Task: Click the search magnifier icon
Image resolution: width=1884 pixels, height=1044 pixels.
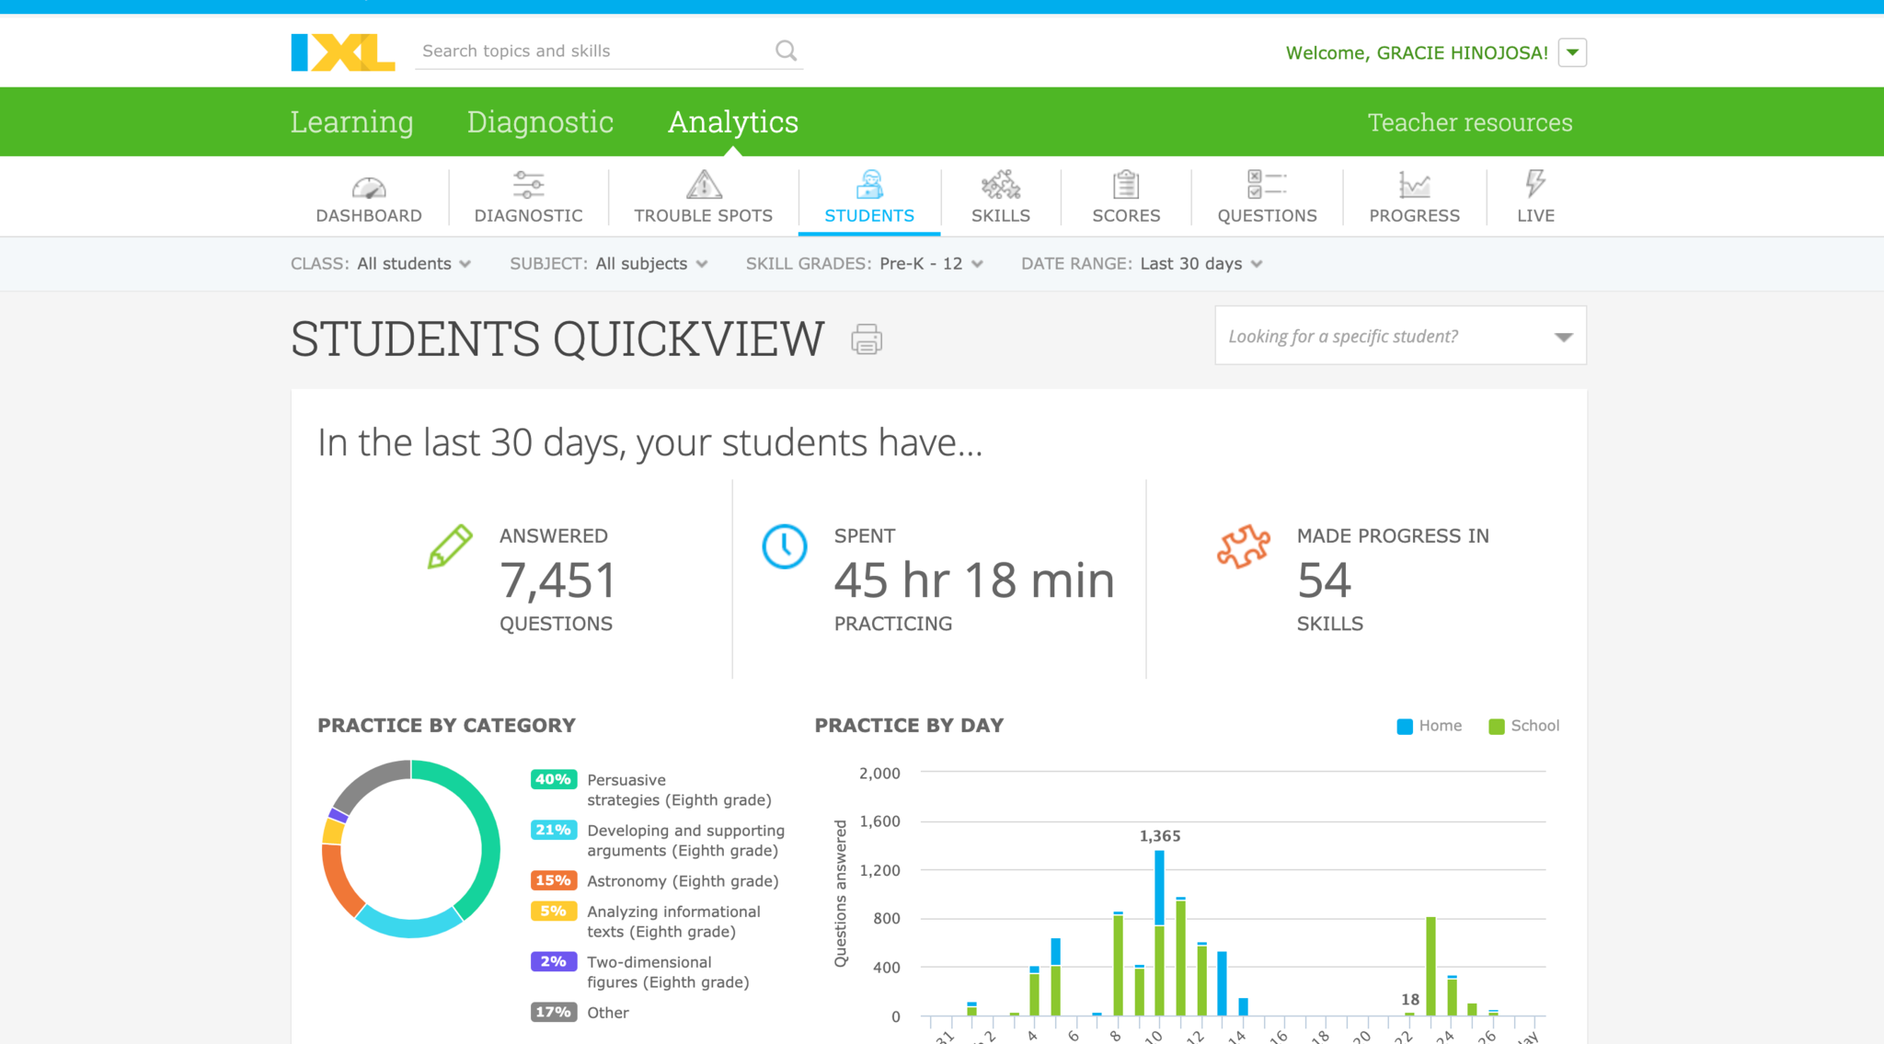Action: click(786, 51)
